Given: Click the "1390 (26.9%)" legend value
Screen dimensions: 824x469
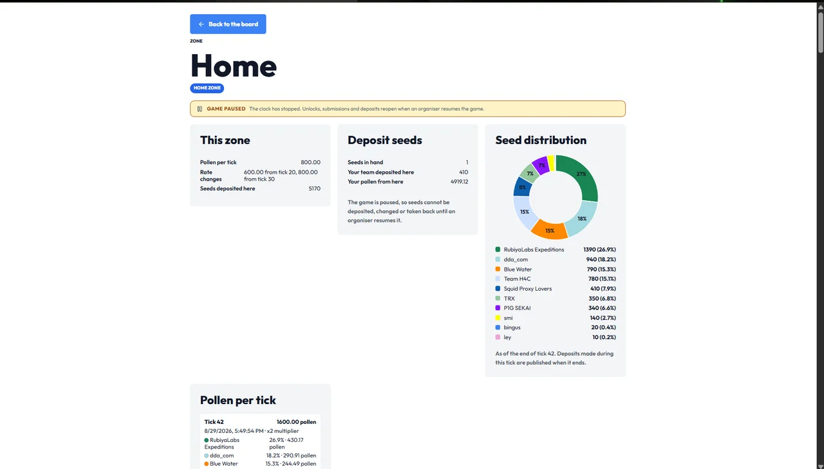Looking at the screenshot, I should [x=600, y=250].
